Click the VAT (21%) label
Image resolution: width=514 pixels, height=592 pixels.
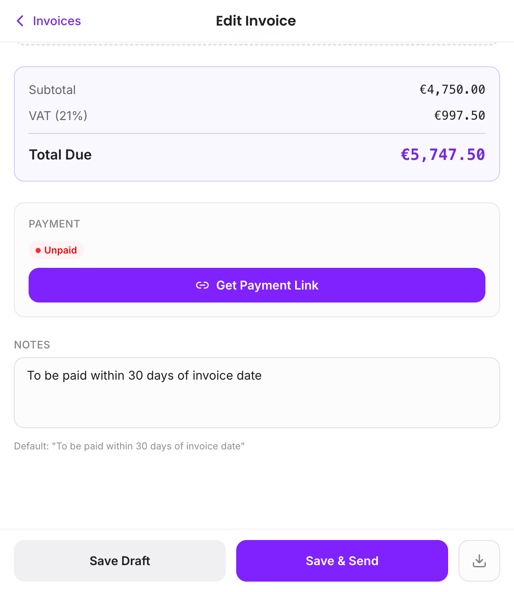tap(58, 116)
